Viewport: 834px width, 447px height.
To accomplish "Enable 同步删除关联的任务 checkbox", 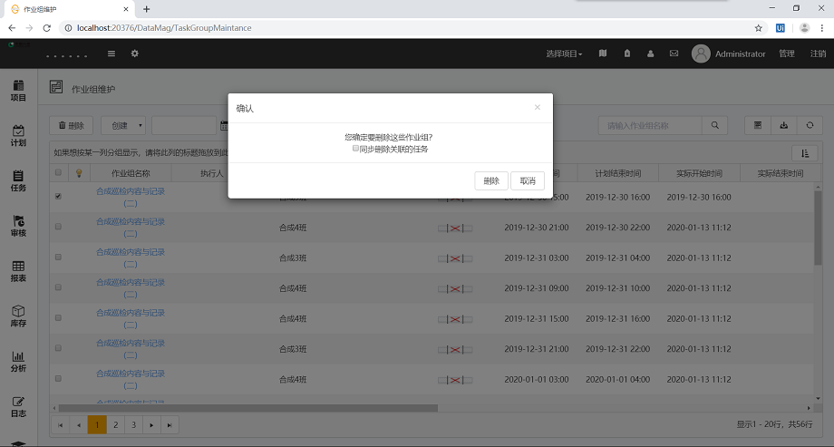I will click(356, 149).
